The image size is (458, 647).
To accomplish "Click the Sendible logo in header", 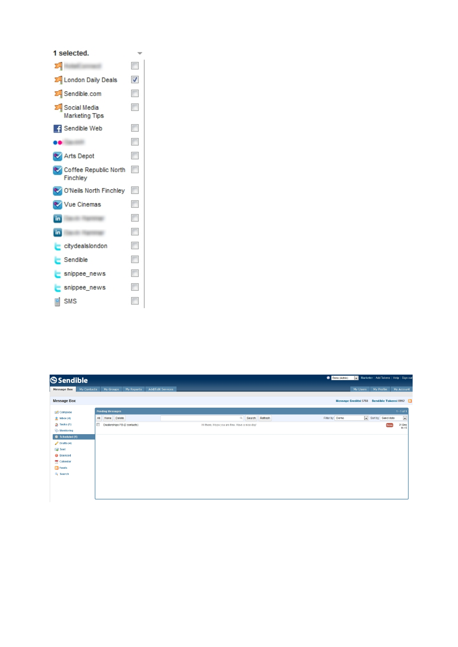I will tap(69, 380).
